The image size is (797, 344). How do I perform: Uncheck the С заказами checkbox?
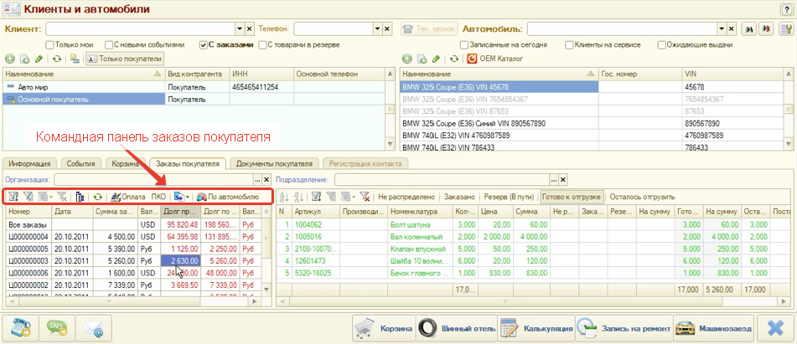click(x=204, y=44)
